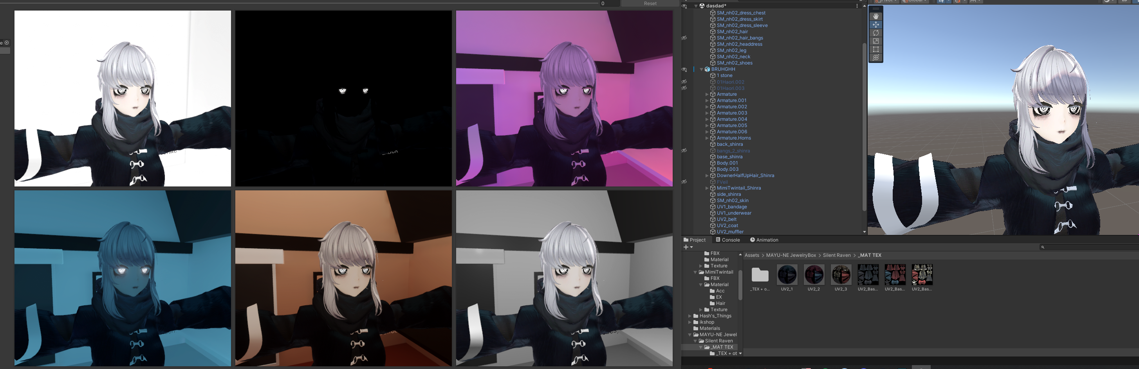Click the Reset button
Viewport: 1139px width, 369px height.
650,4
